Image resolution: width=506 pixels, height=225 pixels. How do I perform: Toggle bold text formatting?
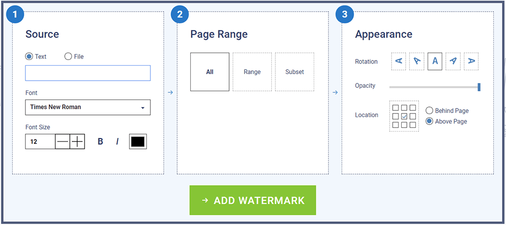tap(100, 142)
